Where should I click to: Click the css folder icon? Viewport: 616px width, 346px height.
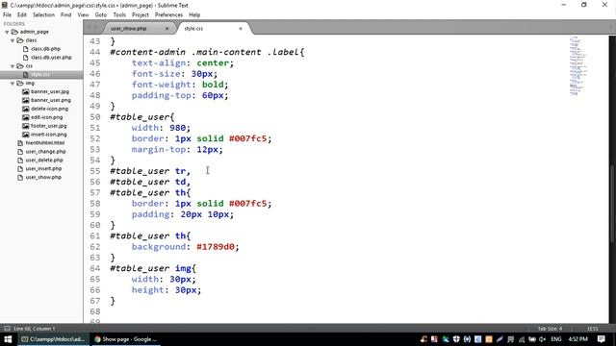[20, 66]
